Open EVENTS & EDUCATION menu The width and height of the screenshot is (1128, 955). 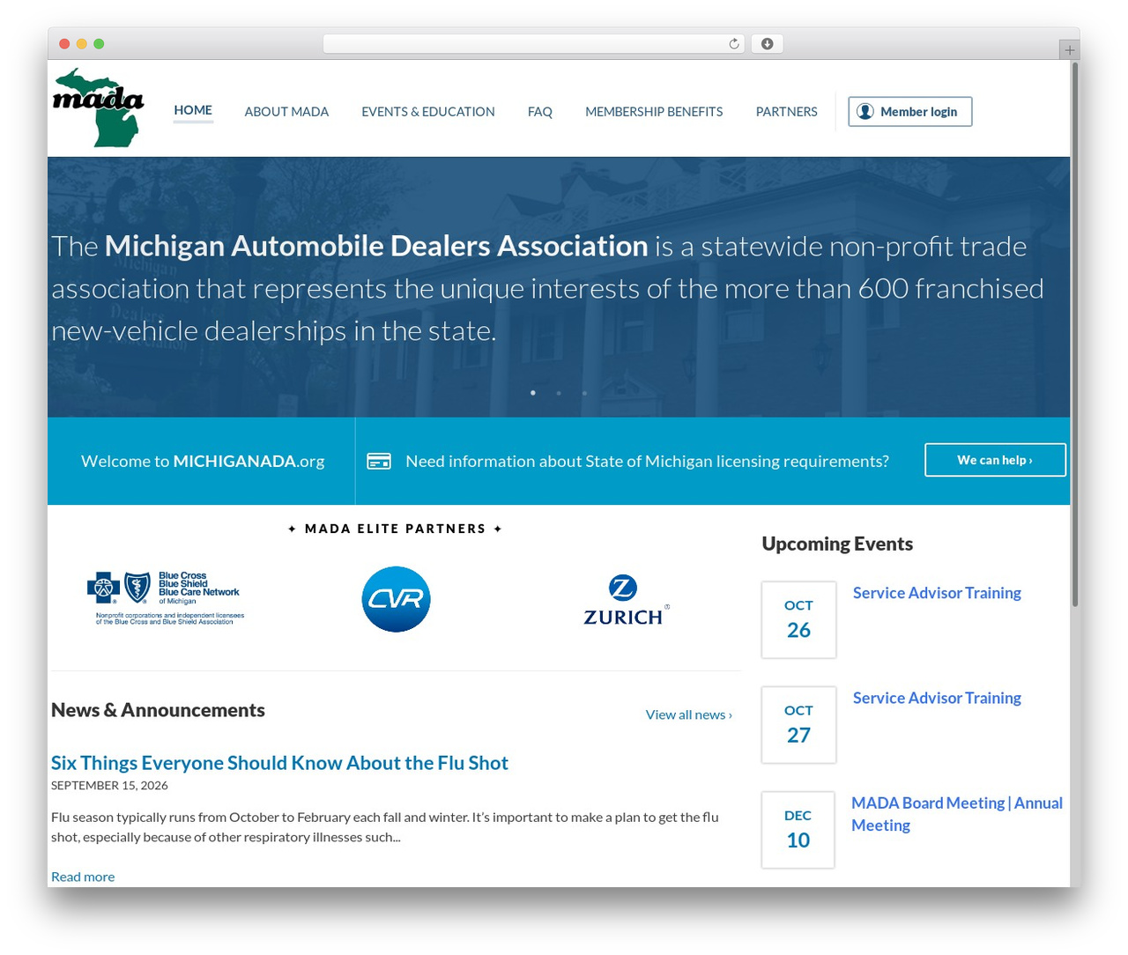(x=428, y=112)
